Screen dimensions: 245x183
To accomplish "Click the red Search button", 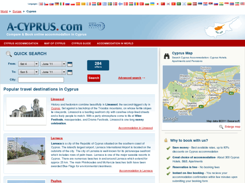I will click(x=94, y=78).
